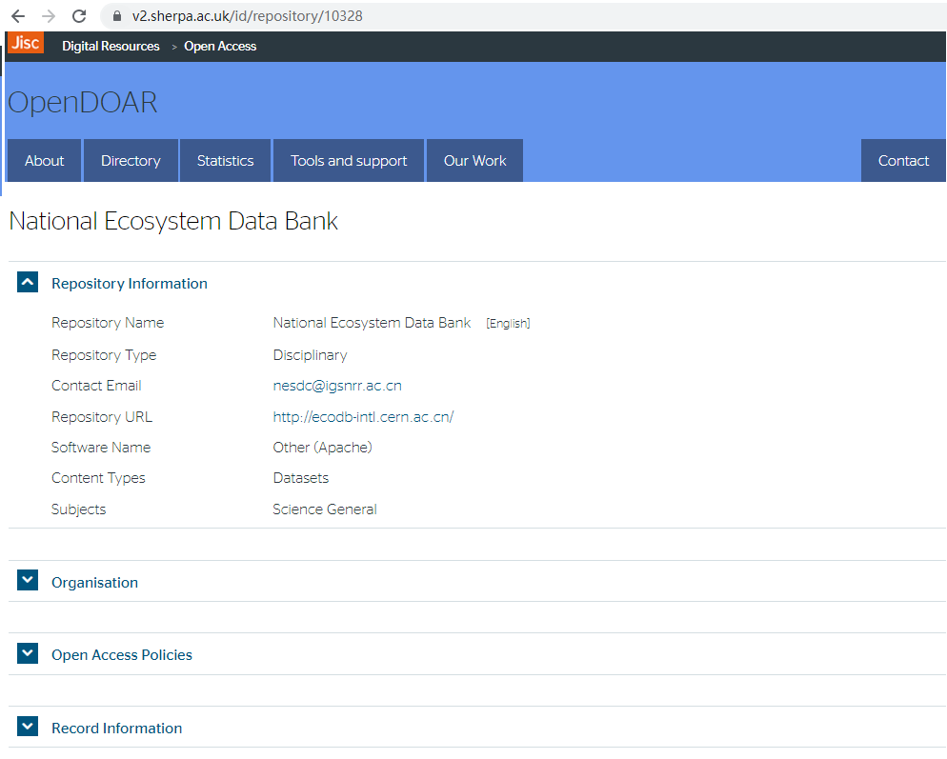The height and width of the screenshot is (759, 947).
Task: Collapse the Repository Information chevron
Action: click(28, 283)
